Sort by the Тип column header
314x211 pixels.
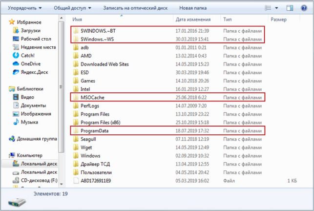228,20
